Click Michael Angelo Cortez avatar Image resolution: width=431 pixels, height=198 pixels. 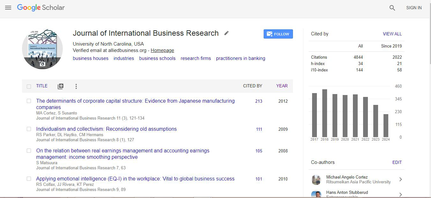(x=316, y=180)
